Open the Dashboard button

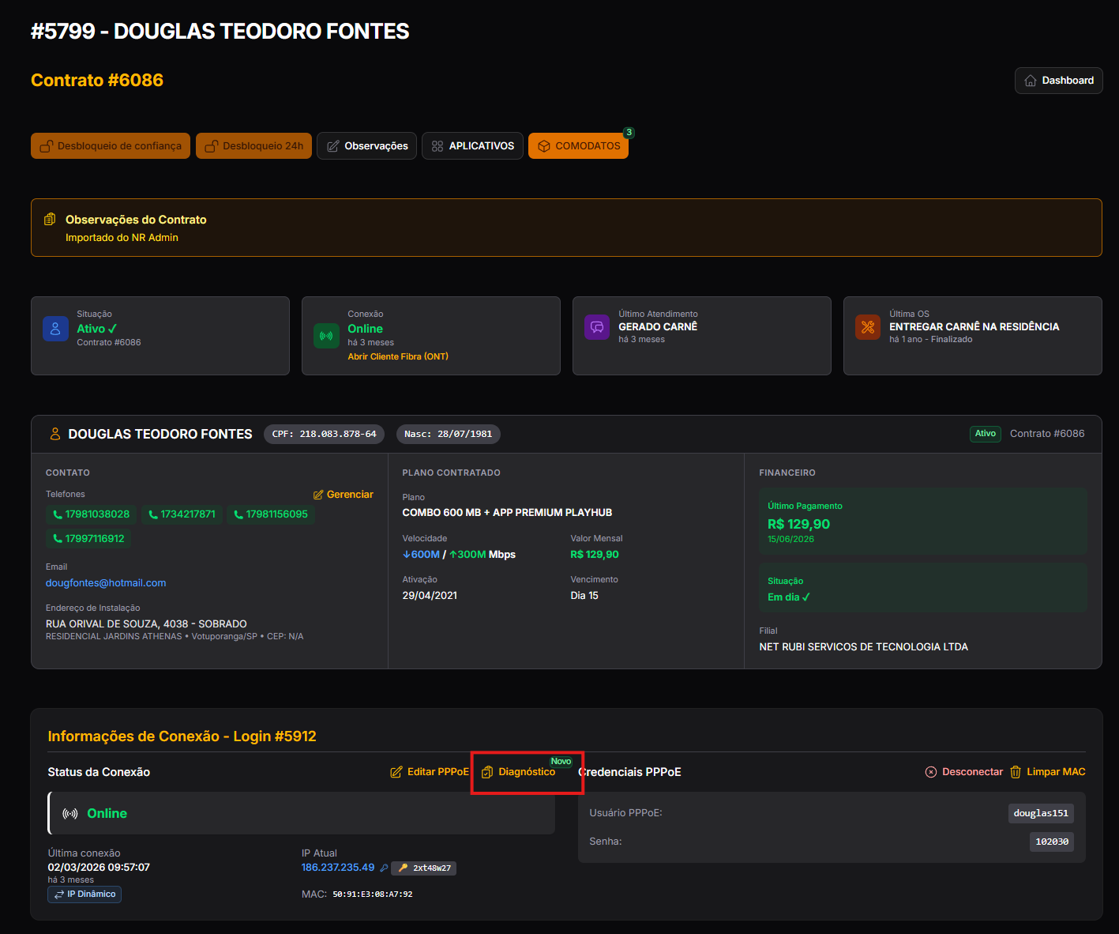point(1058,81)
